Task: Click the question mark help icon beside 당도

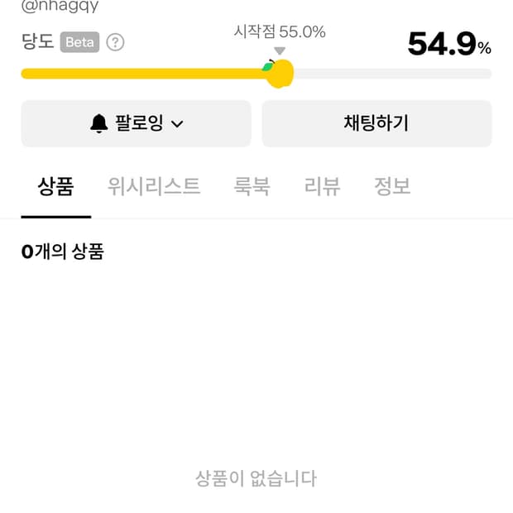Action: pos(116,42)
